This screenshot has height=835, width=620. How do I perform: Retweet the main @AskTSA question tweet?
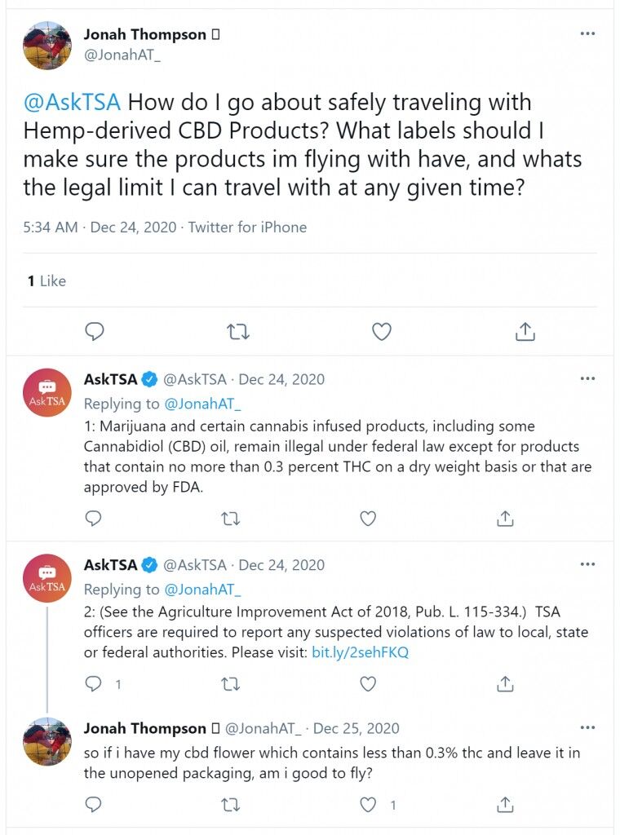tap(238, 333)
